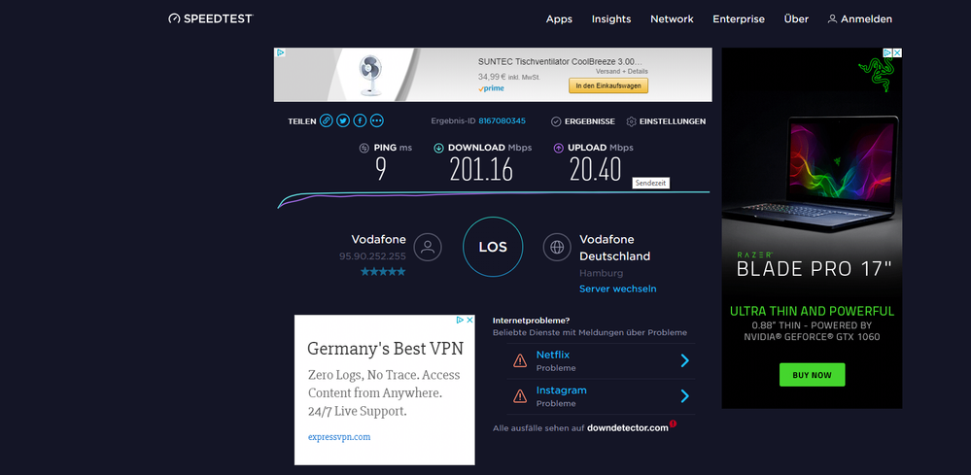The width and height of the screenshot is (971, 475).
Task: Click the Instagram warning triangle icon
Action: coord(520,396)
